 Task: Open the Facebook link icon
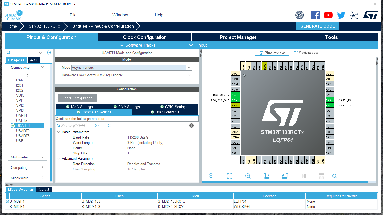[316, 15]
